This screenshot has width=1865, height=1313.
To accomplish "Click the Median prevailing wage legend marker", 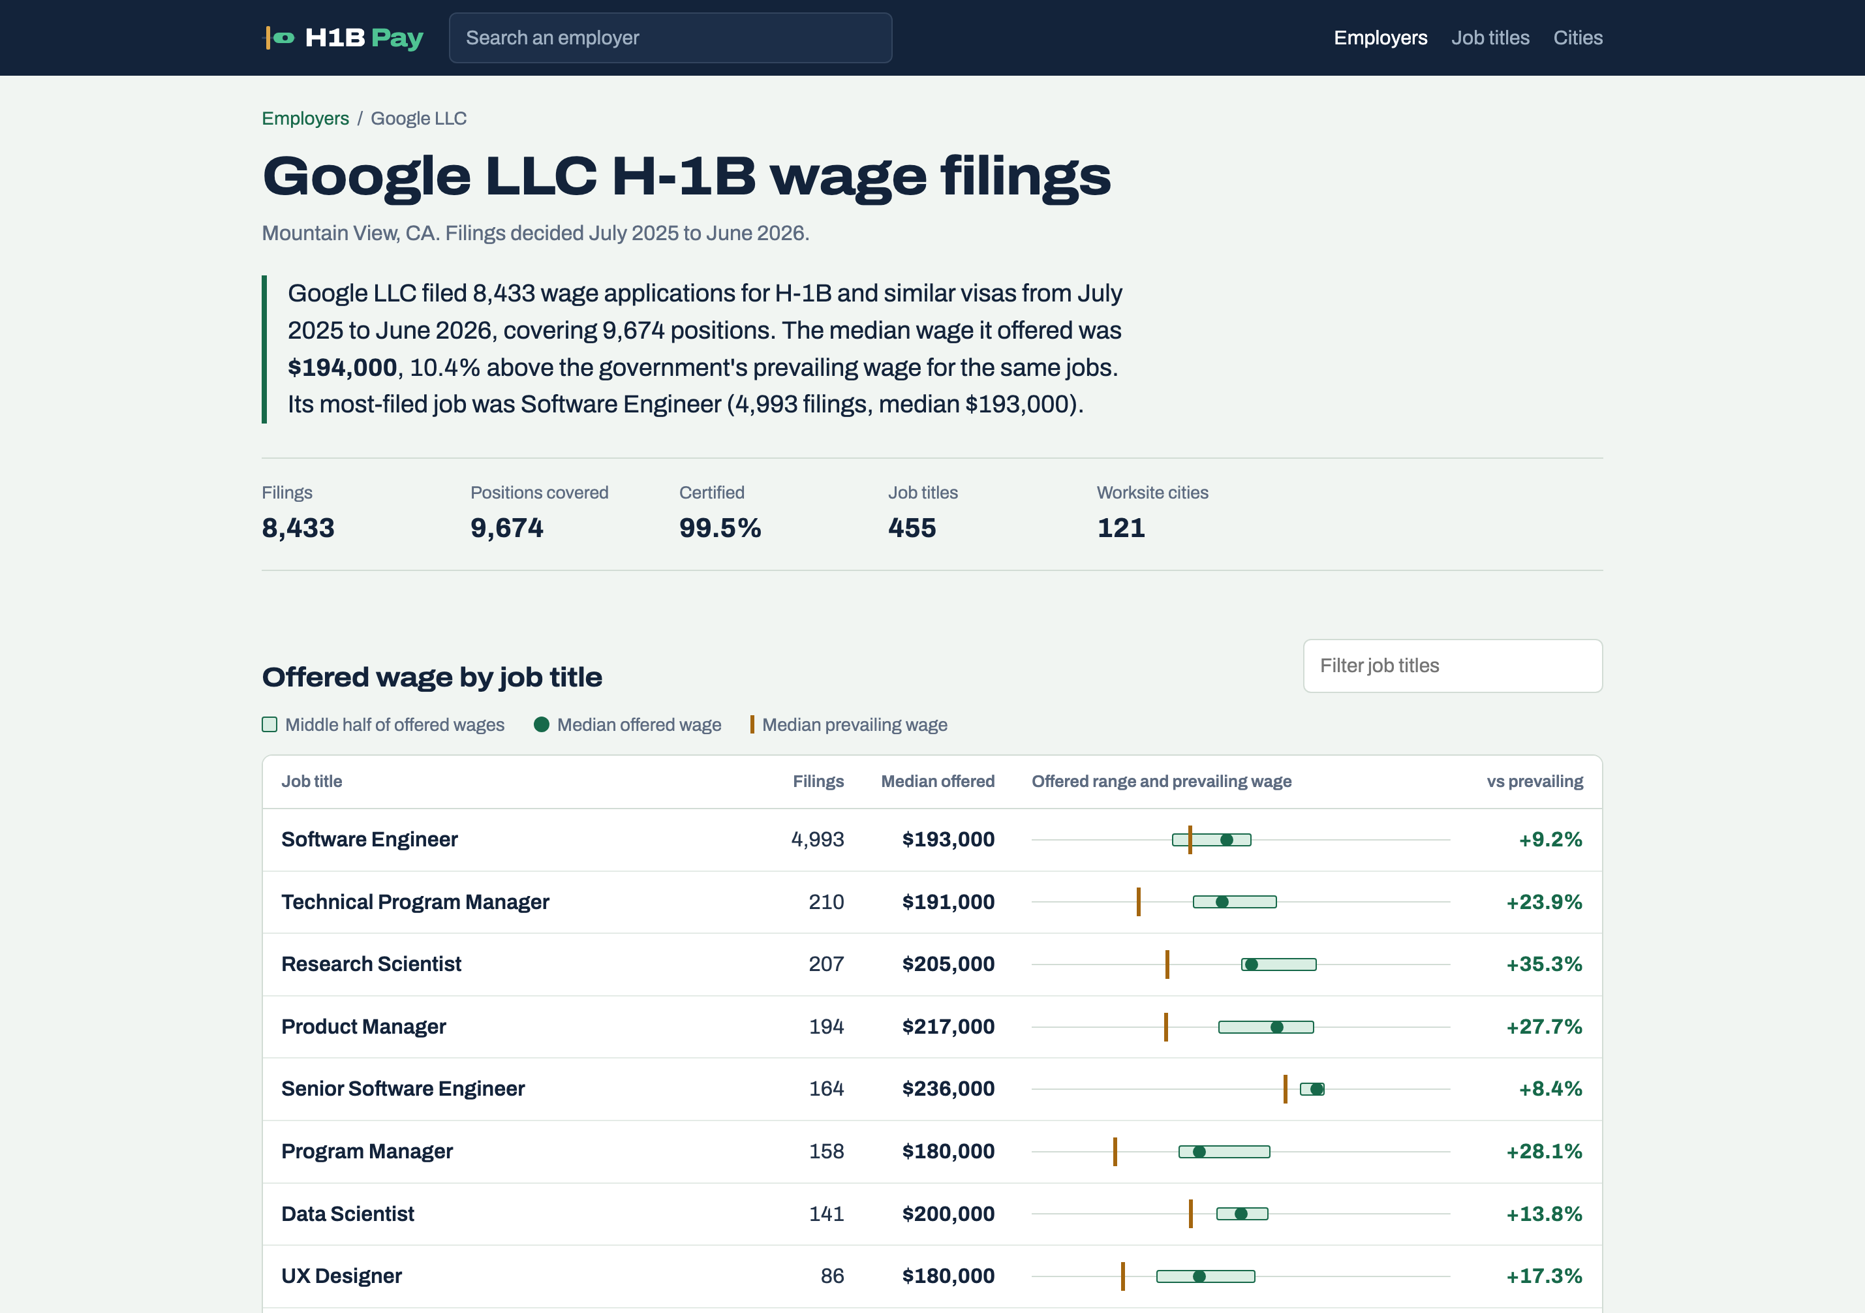I will [x=752, y=725].
